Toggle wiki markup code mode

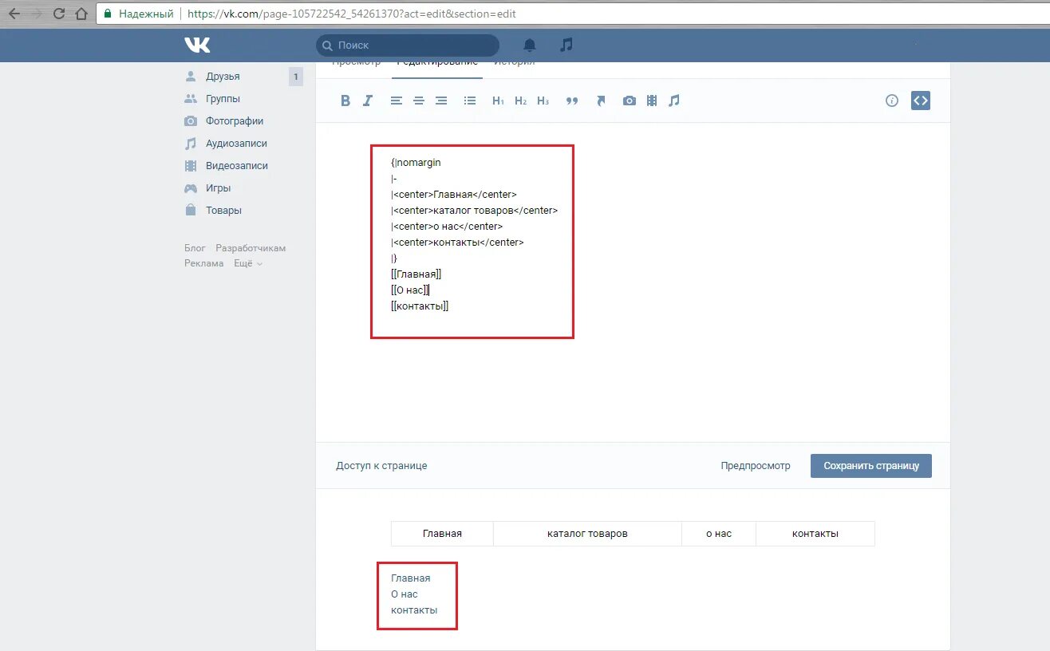coord(921,101)
